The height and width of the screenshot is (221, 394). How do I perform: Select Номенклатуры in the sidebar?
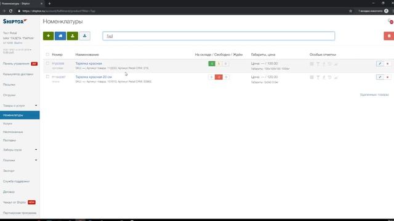click(20, 115)
